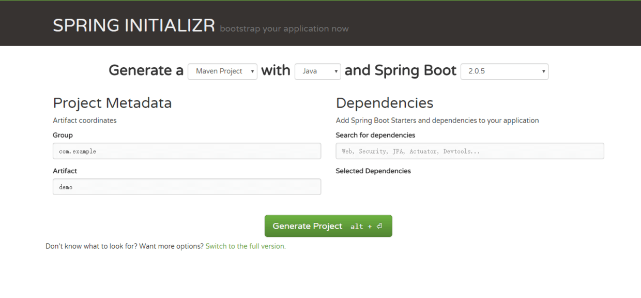Image resolution: width=641 pixels, height=298 pixels.
Task: Click the Add Spring Boot Starters description
Action: [437, 121]
